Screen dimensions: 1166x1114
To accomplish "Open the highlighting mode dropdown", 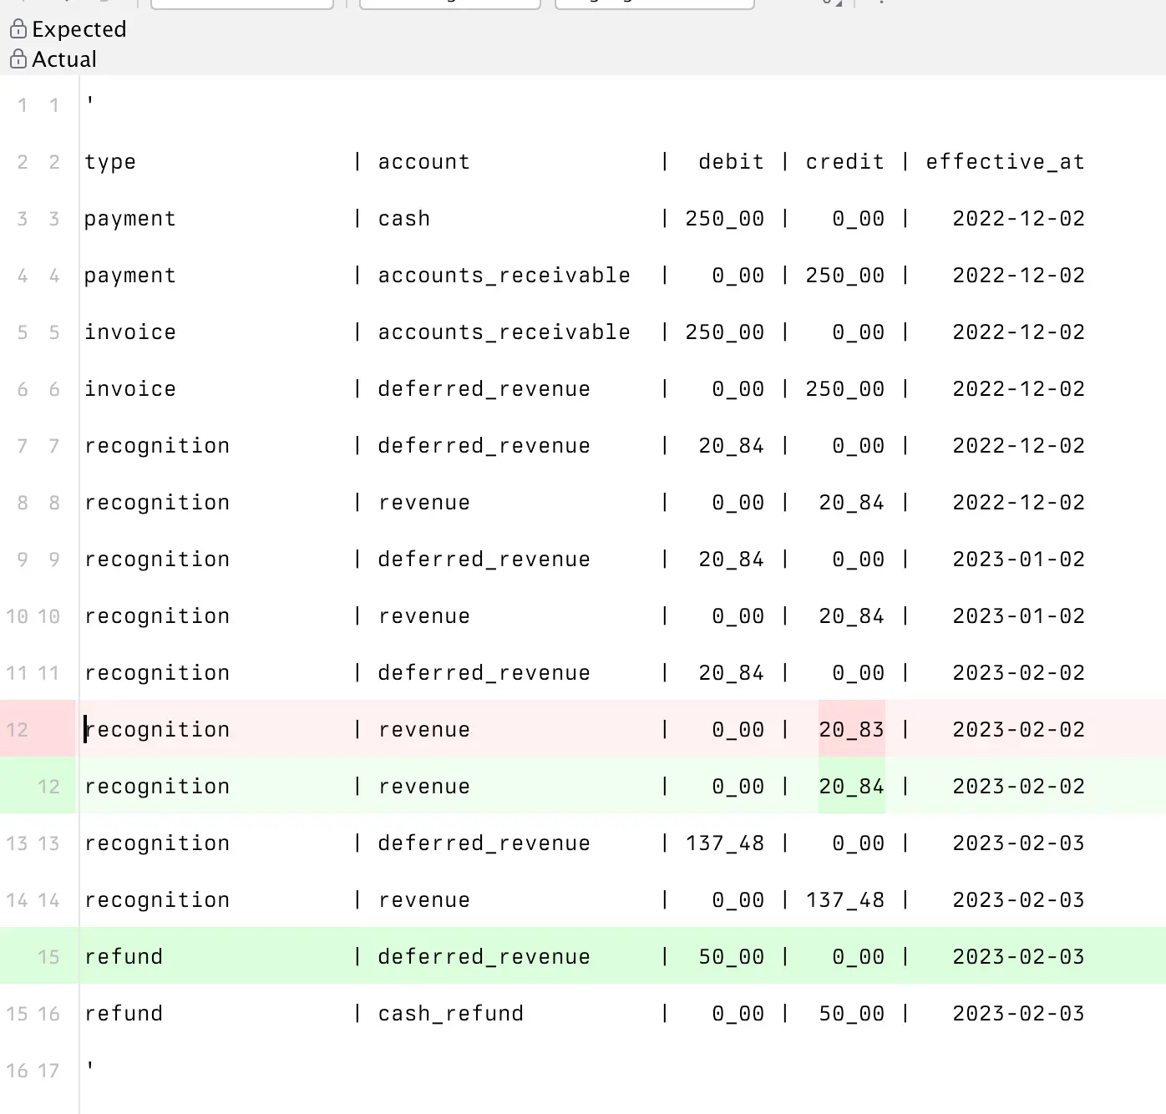I will (654, 2).
